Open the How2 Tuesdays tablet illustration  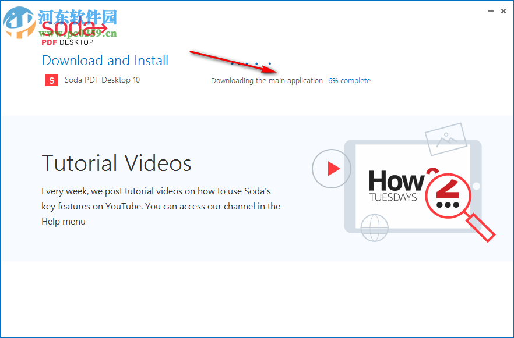click(413, 187)
